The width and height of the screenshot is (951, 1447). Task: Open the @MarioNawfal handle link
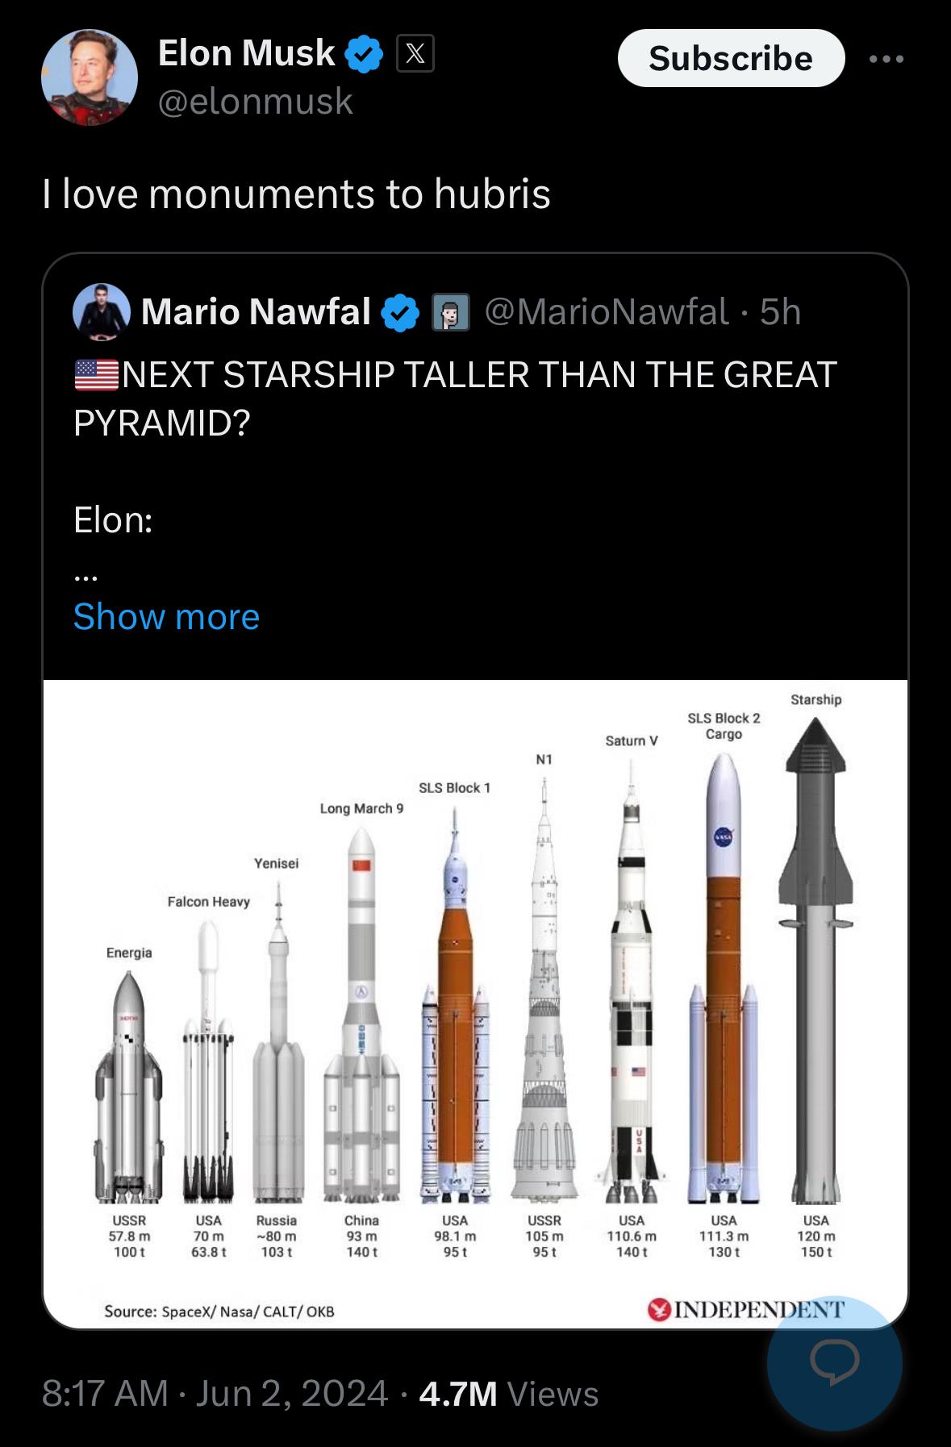point(607,312)
